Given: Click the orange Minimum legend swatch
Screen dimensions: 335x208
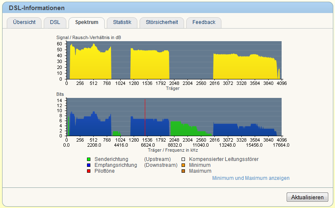Looking at the screenshot, I should (x=183, y=165).
